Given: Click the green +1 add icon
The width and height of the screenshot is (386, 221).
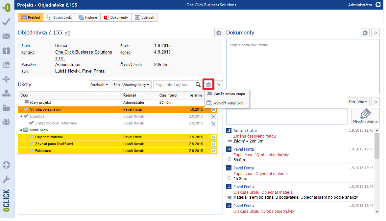Looking at the screenshot, I should 6,8.
